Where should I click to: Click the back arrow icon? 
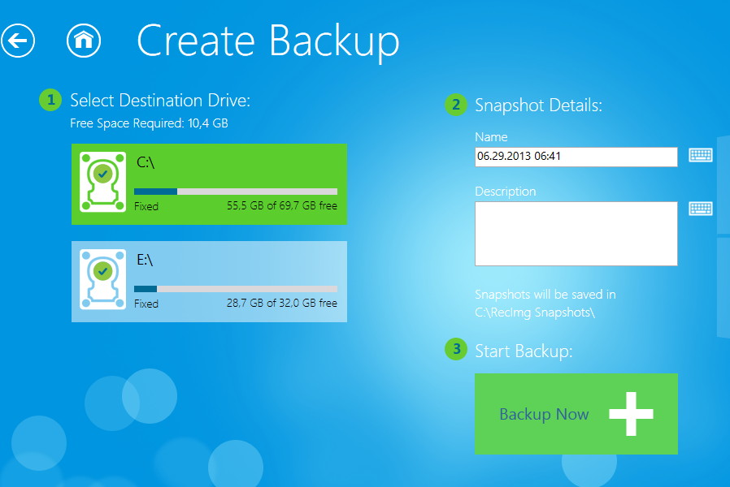(x=18, y=41)
